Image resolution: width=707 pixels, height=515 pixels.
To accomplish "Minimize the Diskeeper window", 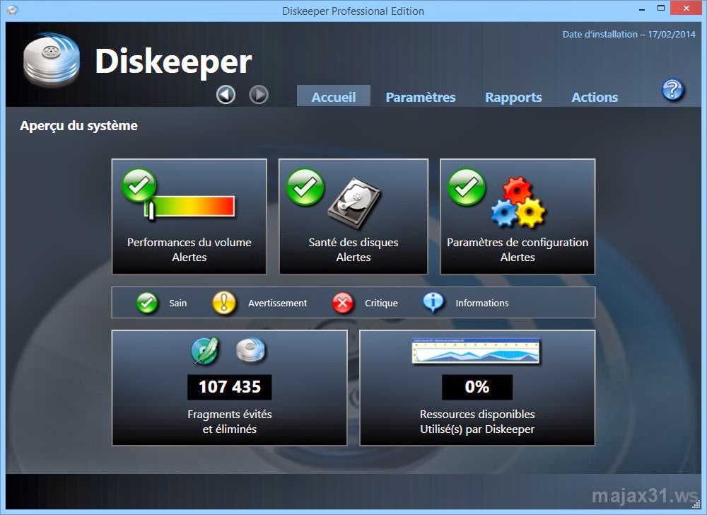I will click(642, 8).
